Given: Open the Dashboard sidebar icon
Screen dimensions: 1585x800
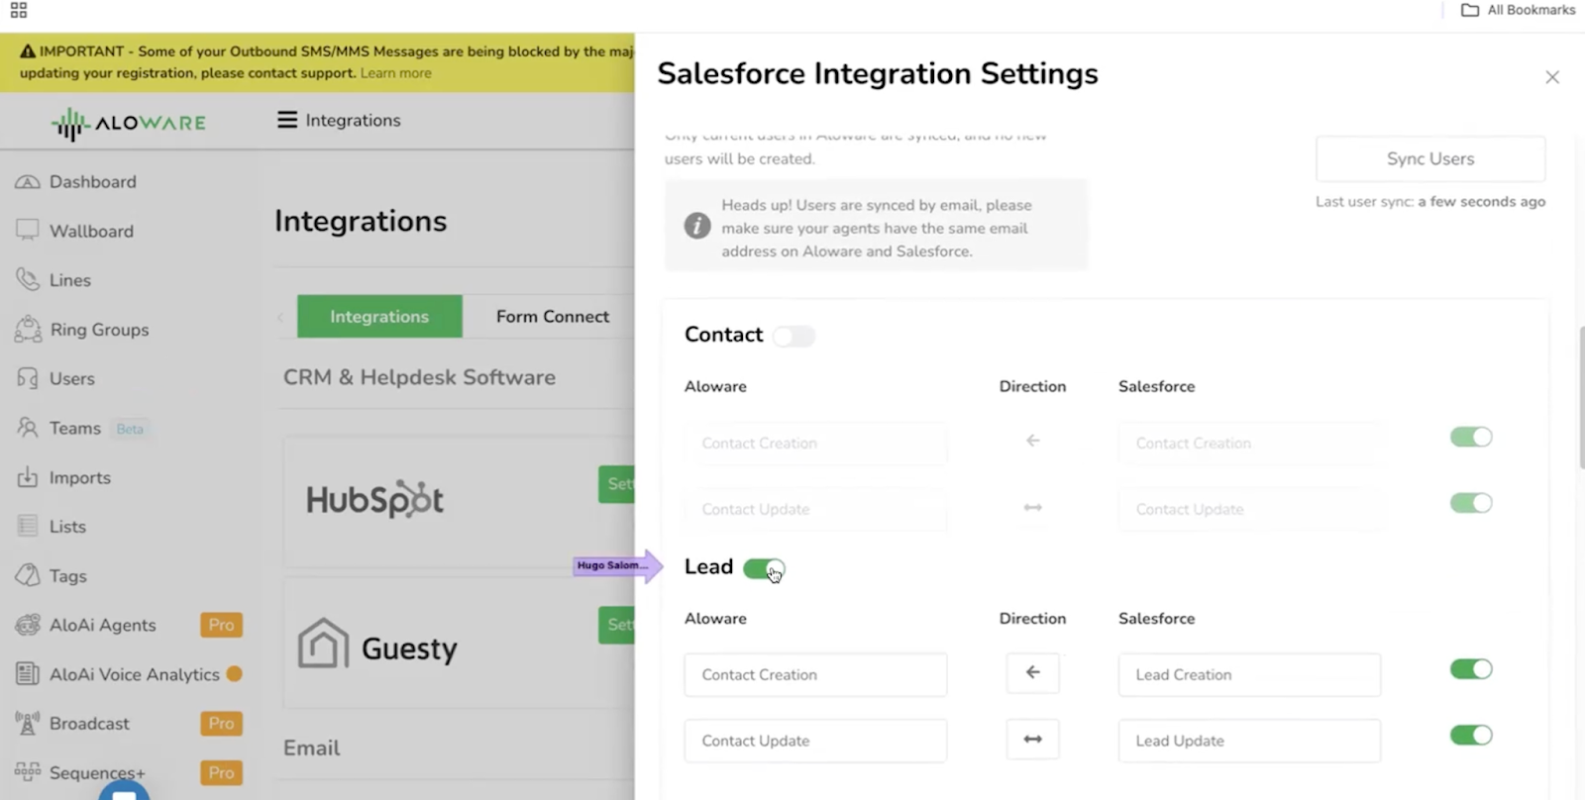Looking at the screenshot, I should pos(28,182).
